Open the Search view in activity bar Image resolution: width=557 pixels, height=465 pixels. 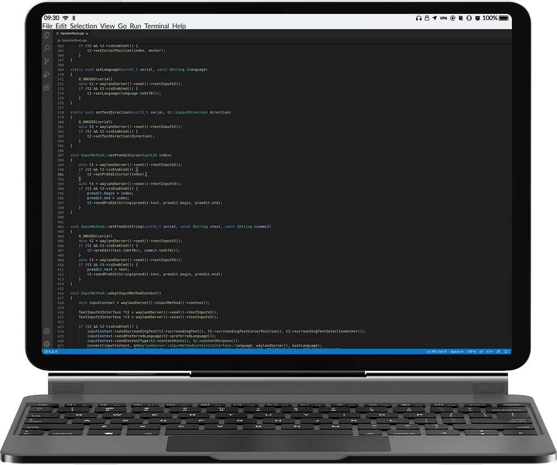pyautogui.click(x=47, y=48)
